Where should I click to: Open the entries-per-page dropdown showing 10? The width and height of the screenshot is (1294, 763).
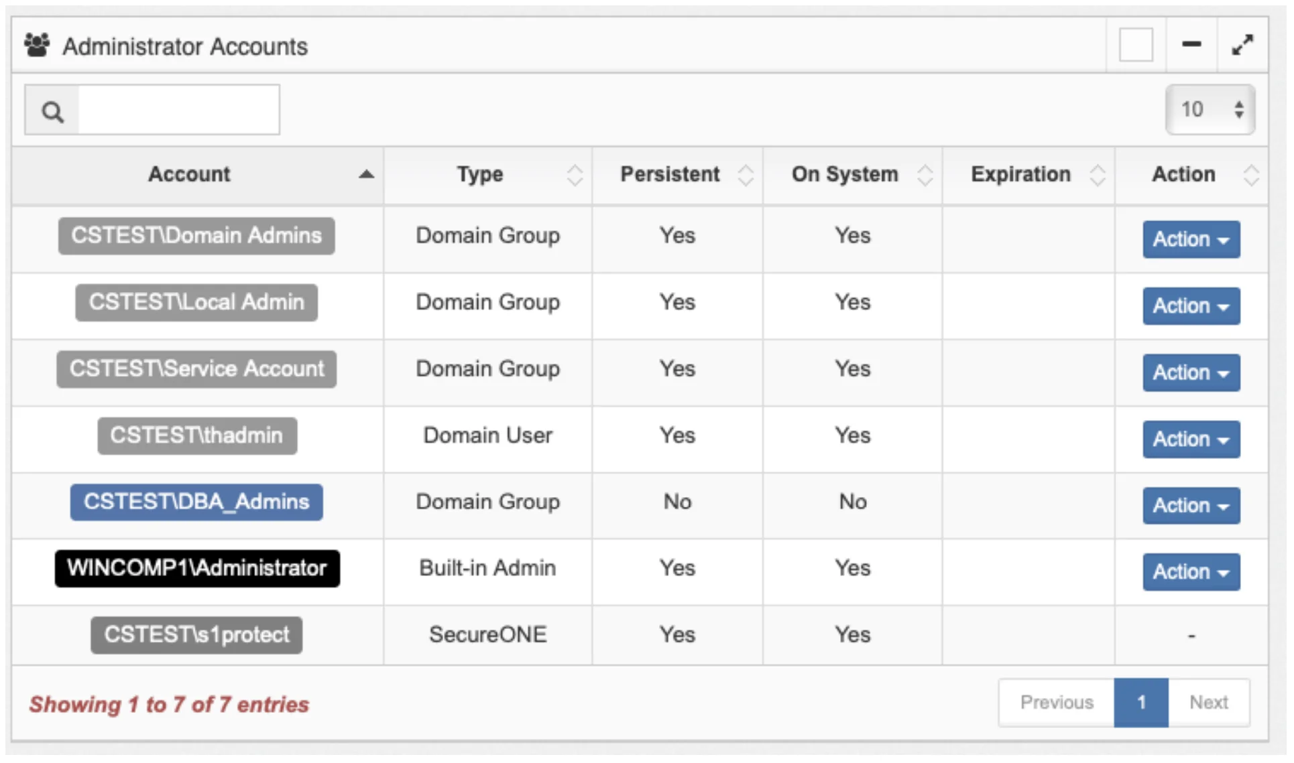click(1210, 109)
